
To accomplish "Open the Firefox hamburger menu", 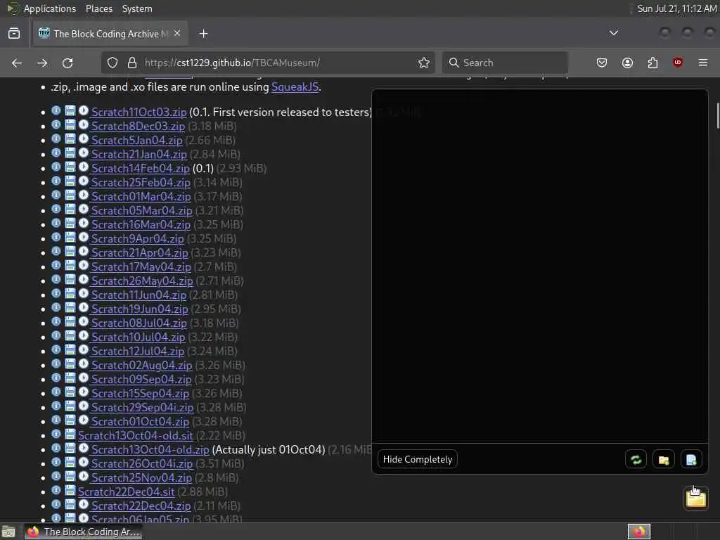I will (702, 63).
